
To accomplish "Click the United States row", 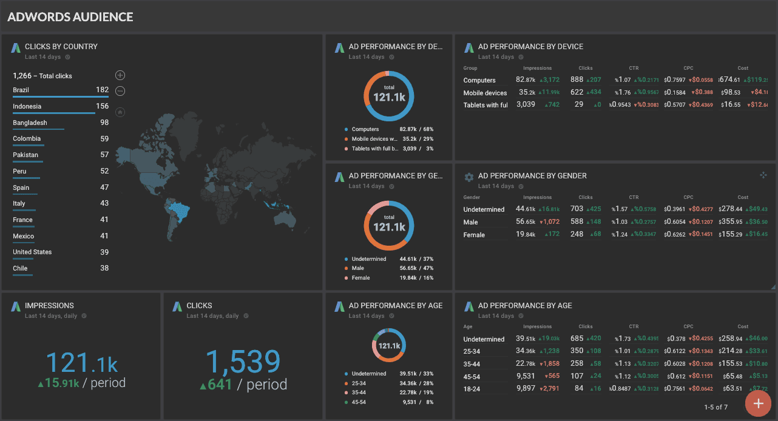I will pos(33,252).
